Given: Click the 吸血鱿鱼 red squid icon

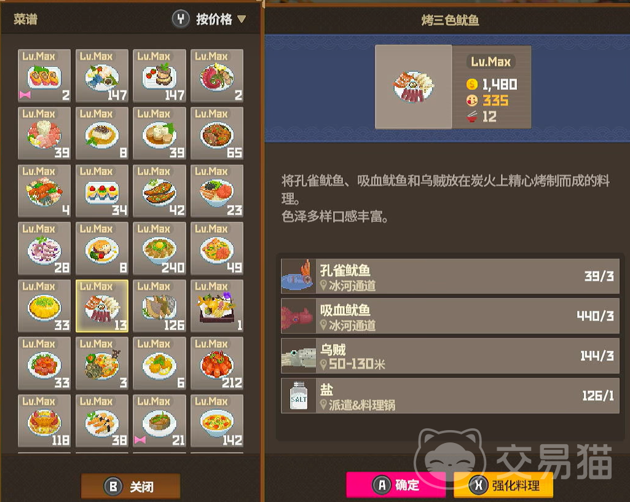Looking at the screenshot, I should point(298,316).
